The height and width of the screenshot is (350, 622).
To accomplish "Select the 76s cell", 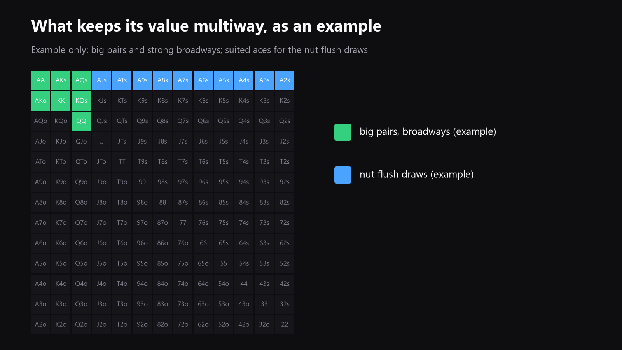I will (203, 223).
